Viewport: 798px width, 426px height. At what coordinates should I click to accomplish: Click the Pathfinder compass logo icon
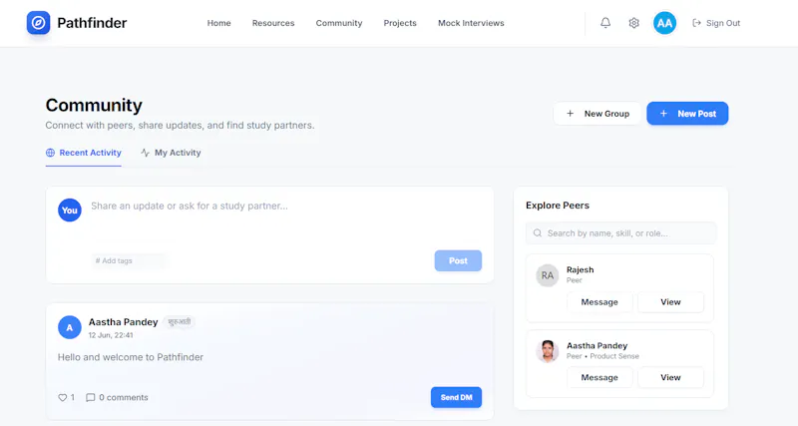point(38,23)
